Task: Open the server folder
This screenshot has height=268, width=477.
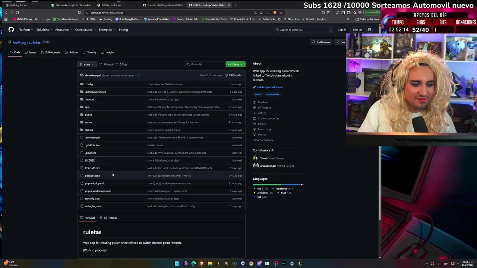Action: tap(88, 122)
